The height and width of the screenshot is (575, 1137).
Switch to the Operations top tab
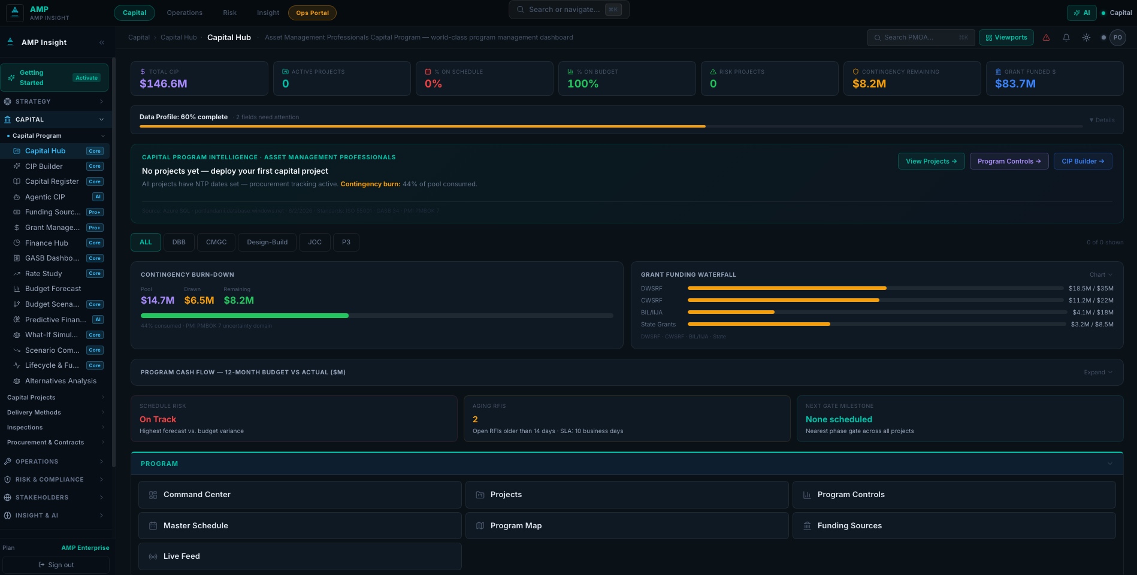click(185, 13)
